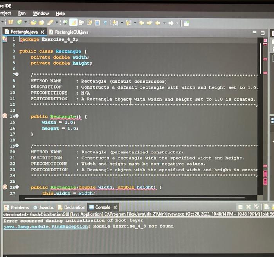Click the 'package Exercise_4_2;' line
The width and height of the screenshot is (274, 257).
(49, 39)
